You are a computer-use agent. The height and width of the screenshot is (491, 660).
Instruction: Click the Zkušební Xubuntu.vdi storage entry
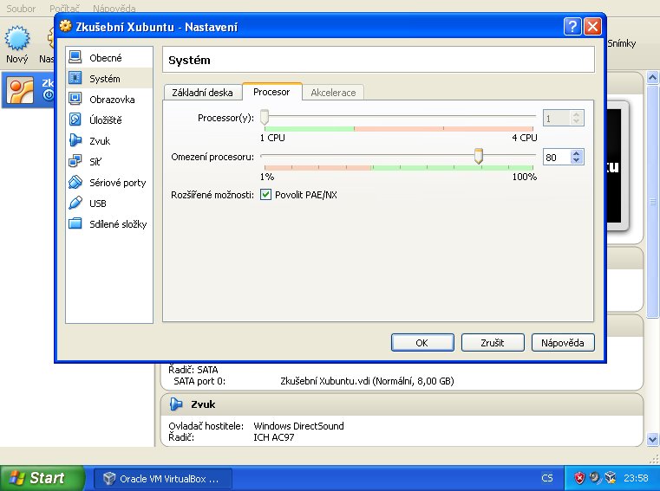click(367, 381)
